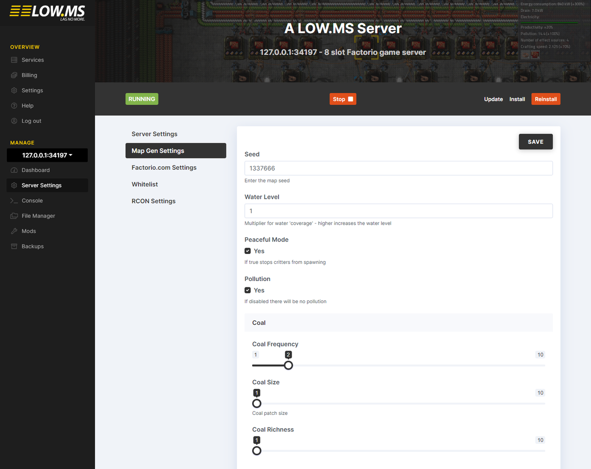Open the Backups section

coord(32,246)
